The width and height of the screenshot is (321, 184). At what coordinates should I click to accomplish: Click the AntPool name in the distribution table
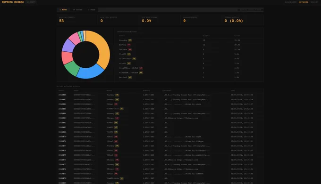tap(123, 77)
